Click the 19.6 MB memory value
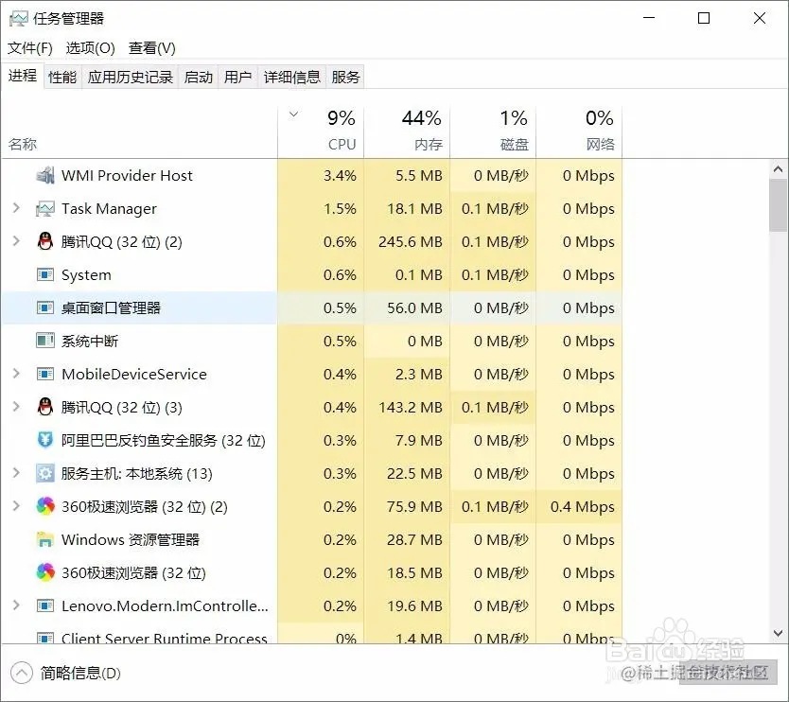The height and width of the screenshot is (702, 789). tap(414, 605)
